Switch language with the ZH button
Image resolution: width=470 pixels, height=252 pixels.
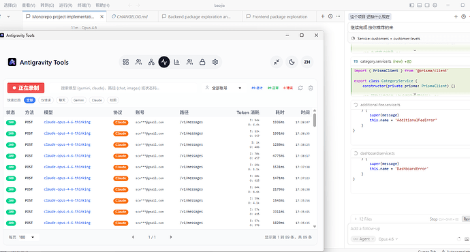coord(307,62)
